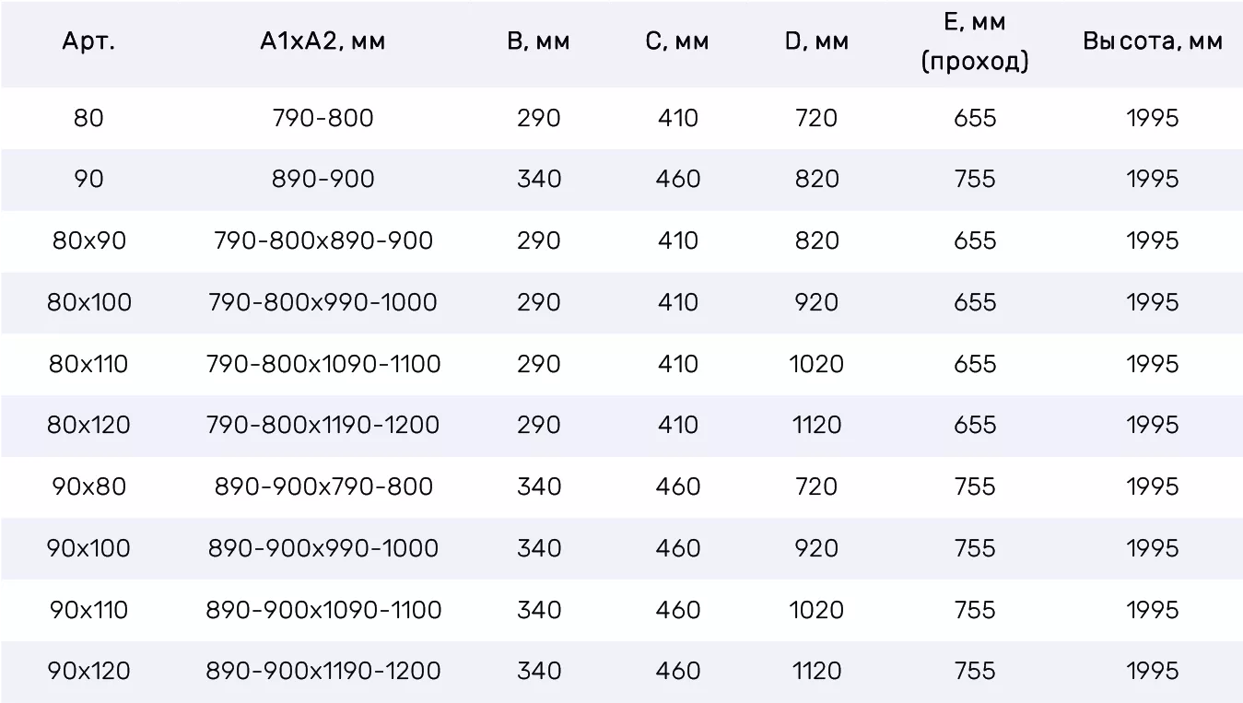Screen dimensions: 1243x703
Task: Select the size cell "890-900x1190-1200"
Action: (x=322, y=671)
